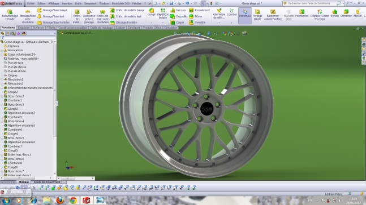Choose Bossage/Base lissé tool
Screen dimensions: 366x205
tap(51, 16)
